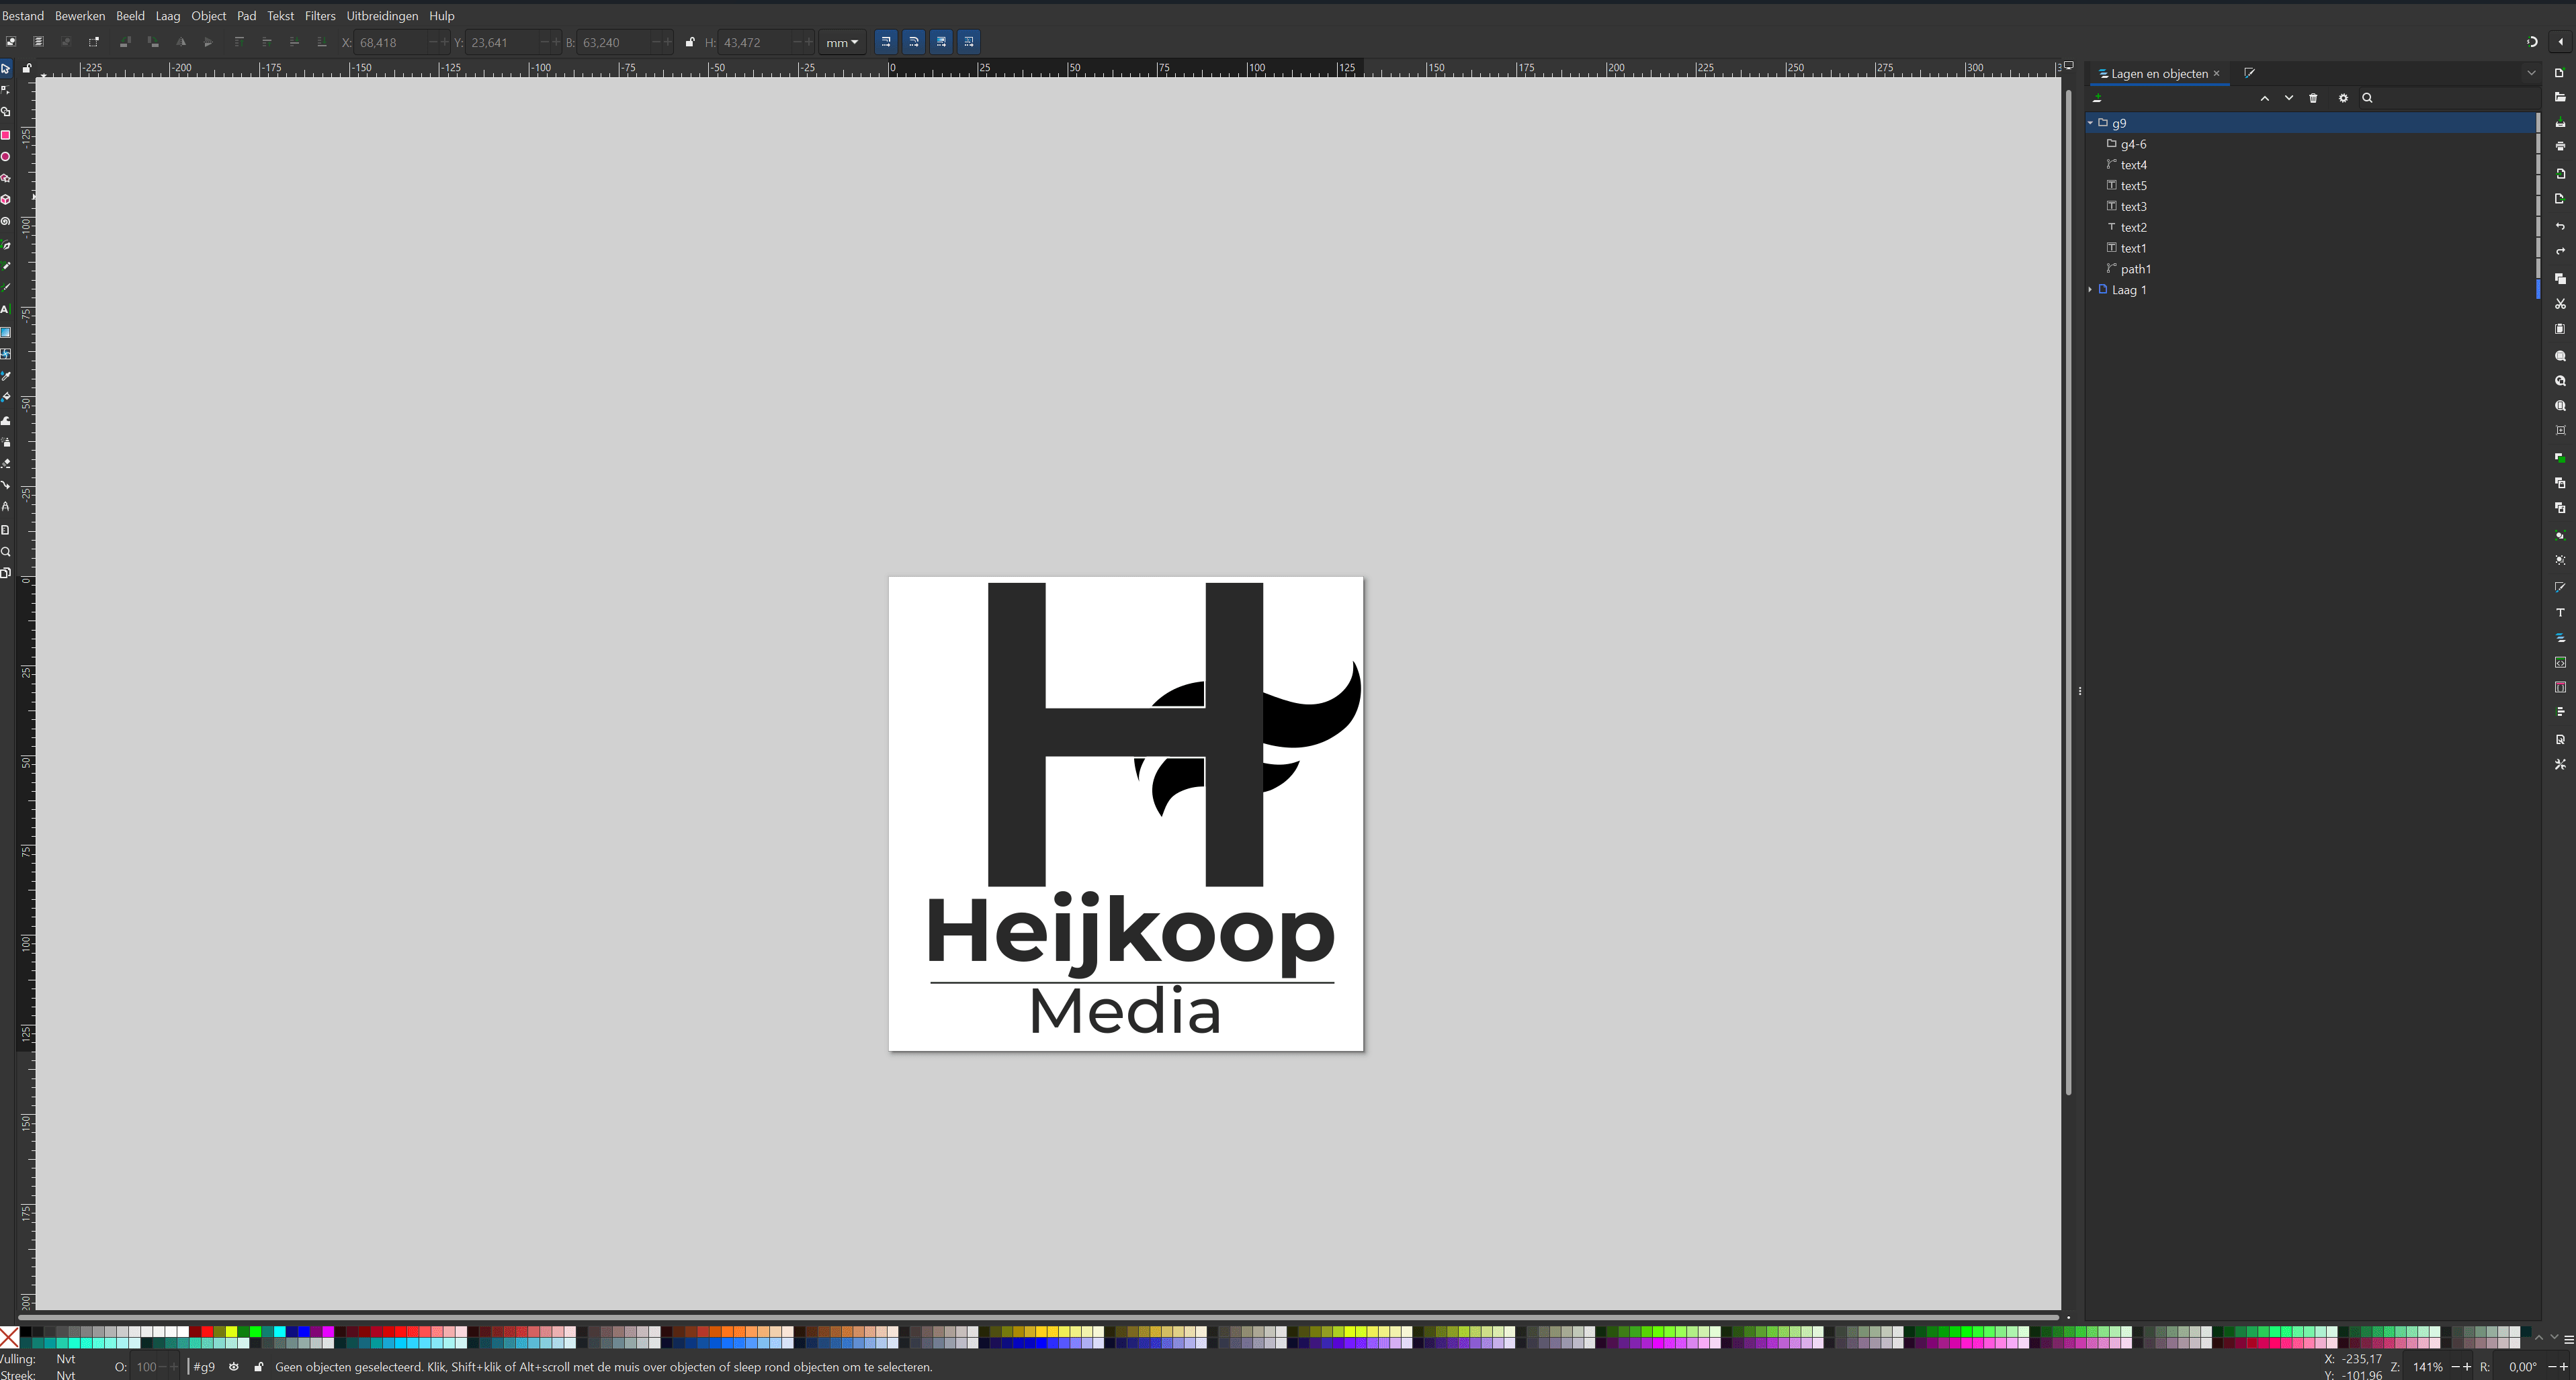Select the Gradient tool

coord(6,332)
